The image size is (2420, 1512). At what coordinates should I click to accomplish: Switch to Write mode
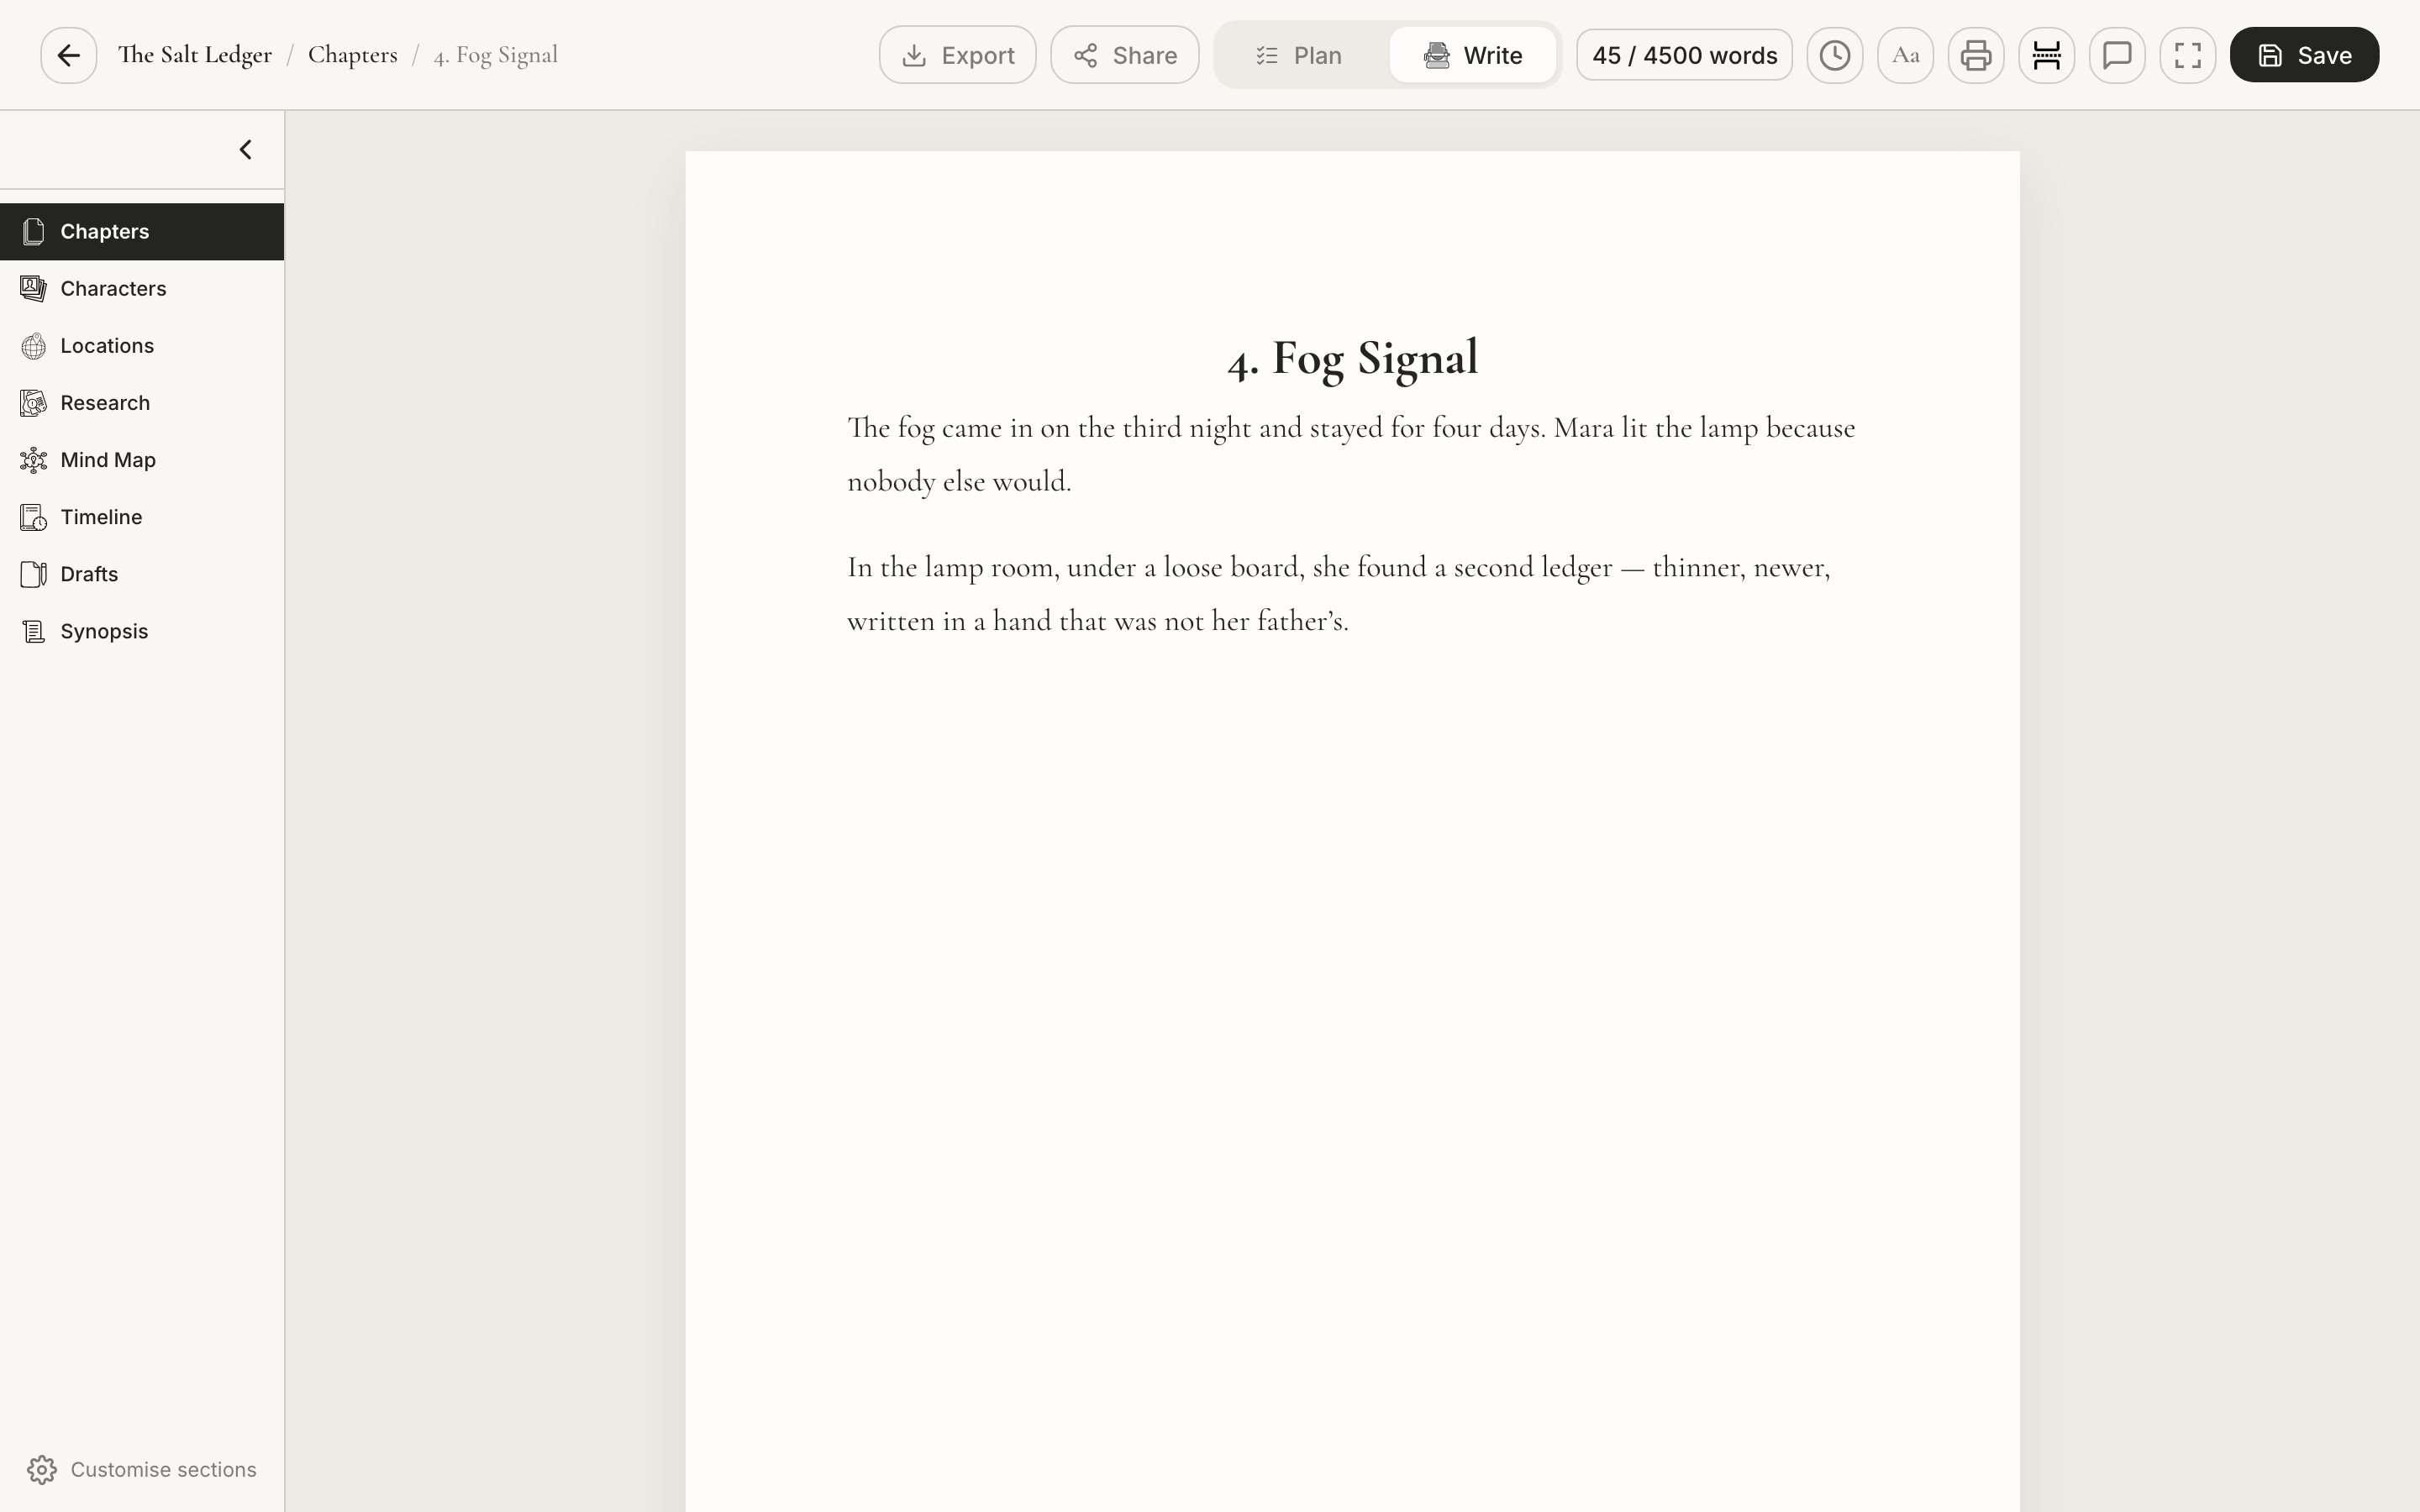(1472, 55)
